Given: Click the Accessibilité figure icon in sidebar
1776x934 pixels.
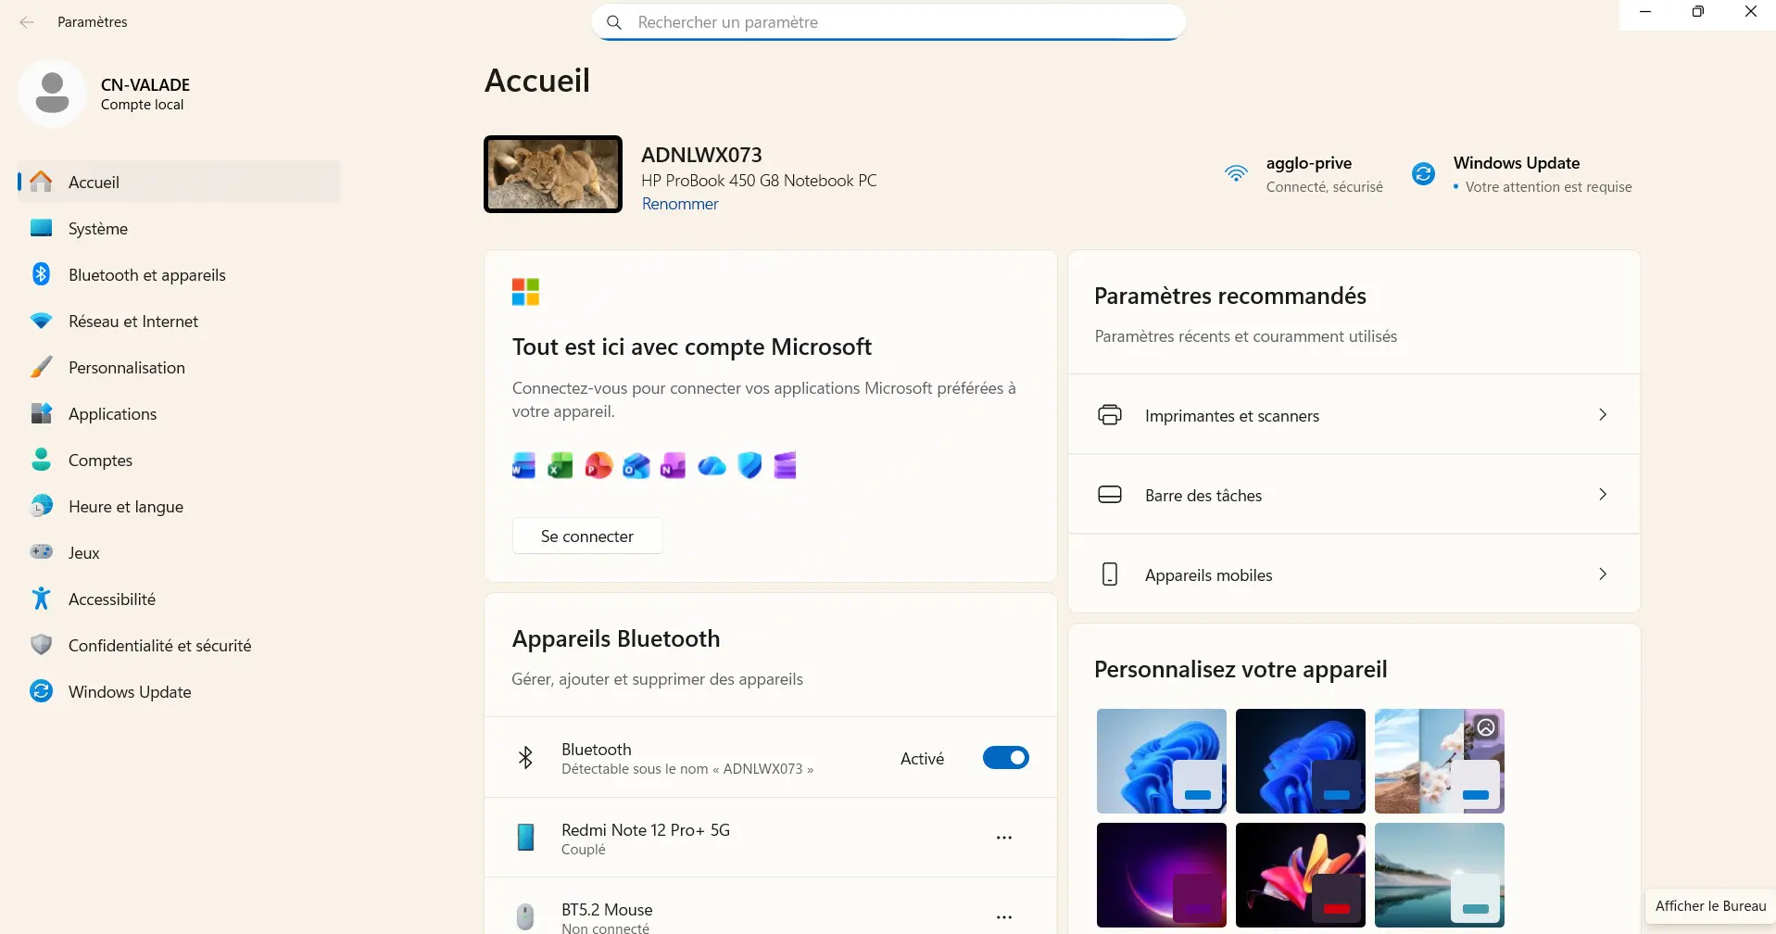Looking at the screenshot, I should 41,599.
